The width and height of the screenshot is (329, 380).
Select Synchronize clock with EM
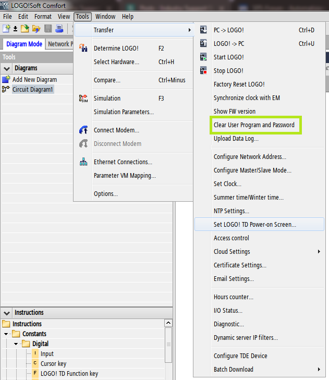point(259,97)
